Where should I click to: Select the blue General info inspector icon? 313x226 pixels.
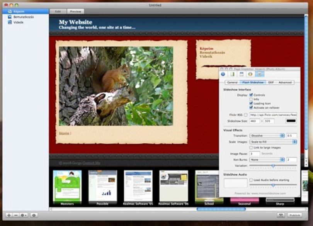click(223, 74)
